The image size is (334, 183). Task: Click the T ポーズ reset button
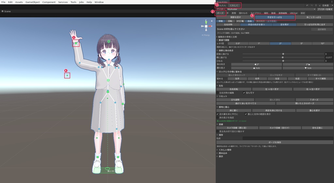314,100
